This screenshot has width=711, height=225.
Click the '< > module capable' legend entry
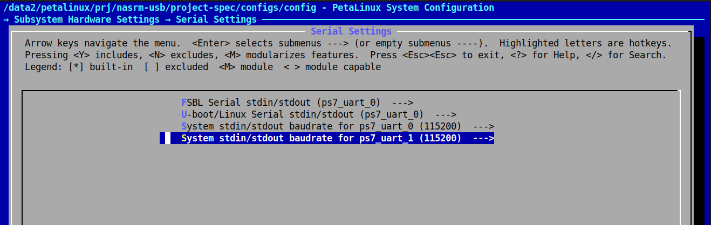pos(332,67)
